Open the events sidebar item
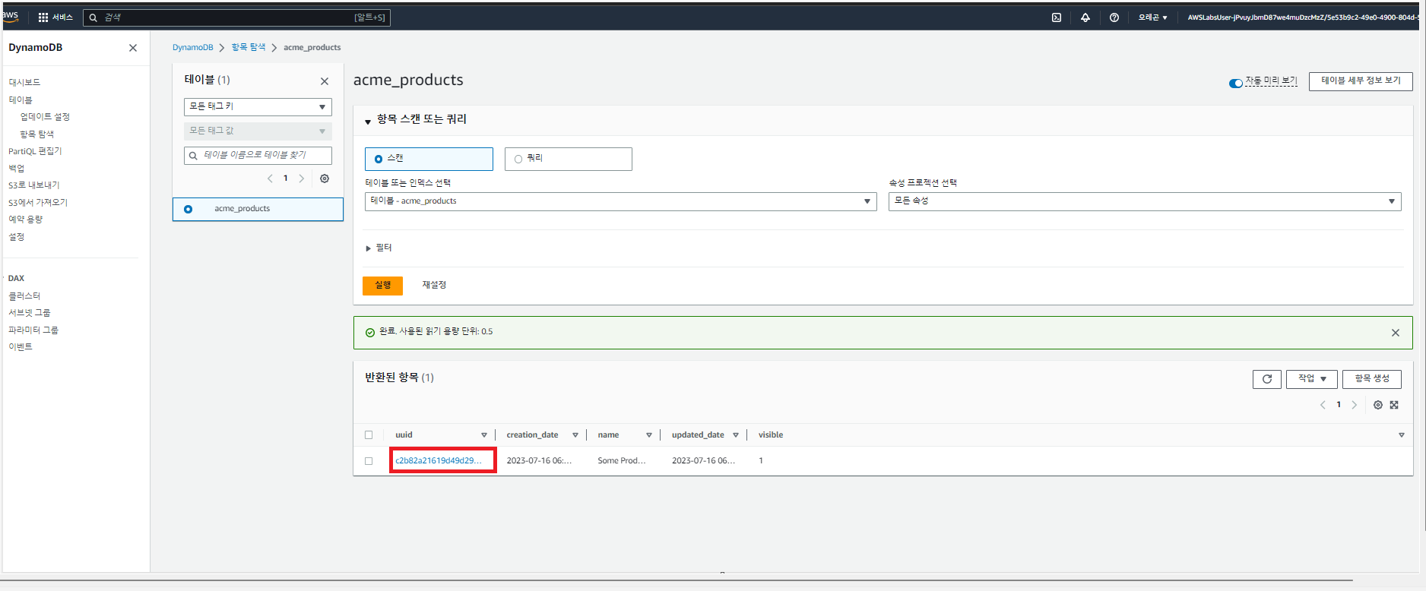1426x591 pixels. [x=21, y=347]
